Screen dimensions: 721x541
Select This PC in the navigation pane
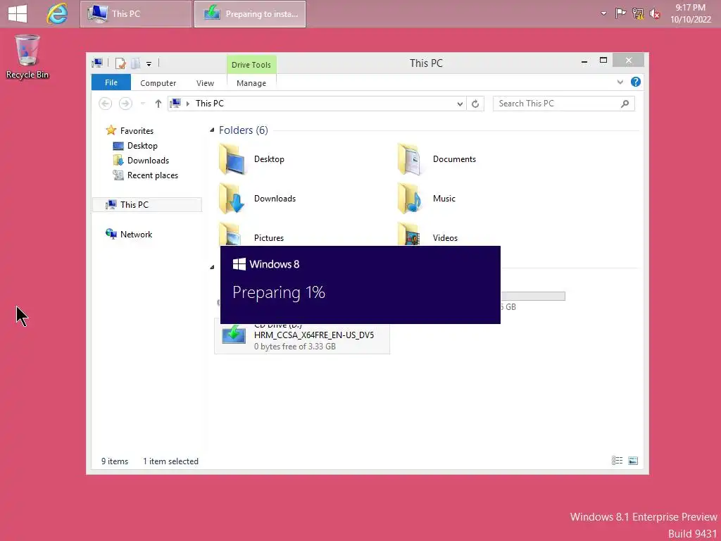[147, 205]
